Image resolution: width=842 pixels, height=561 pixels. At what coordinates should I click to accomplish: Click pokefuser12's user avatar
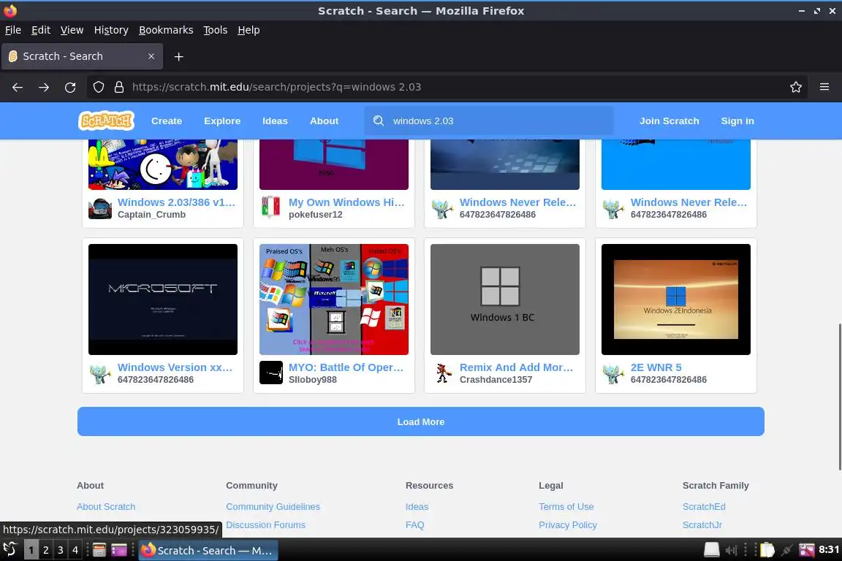(270, 208)
